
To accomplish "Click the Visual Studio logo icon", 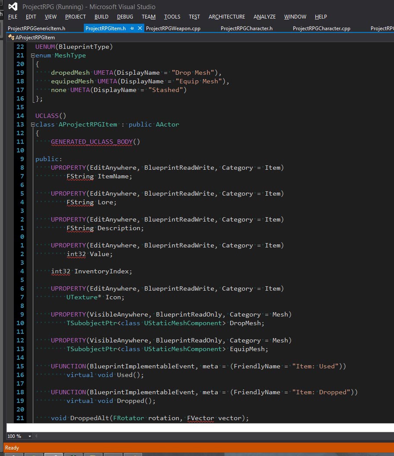I will [x=13, y=6].
